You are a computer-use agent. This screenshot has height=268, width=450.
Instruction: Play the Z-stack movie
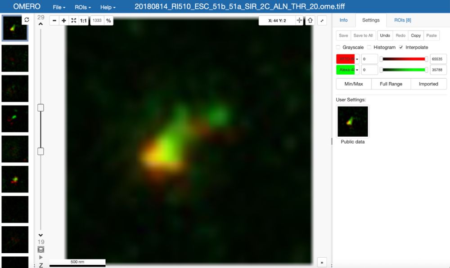click(41, 257)
